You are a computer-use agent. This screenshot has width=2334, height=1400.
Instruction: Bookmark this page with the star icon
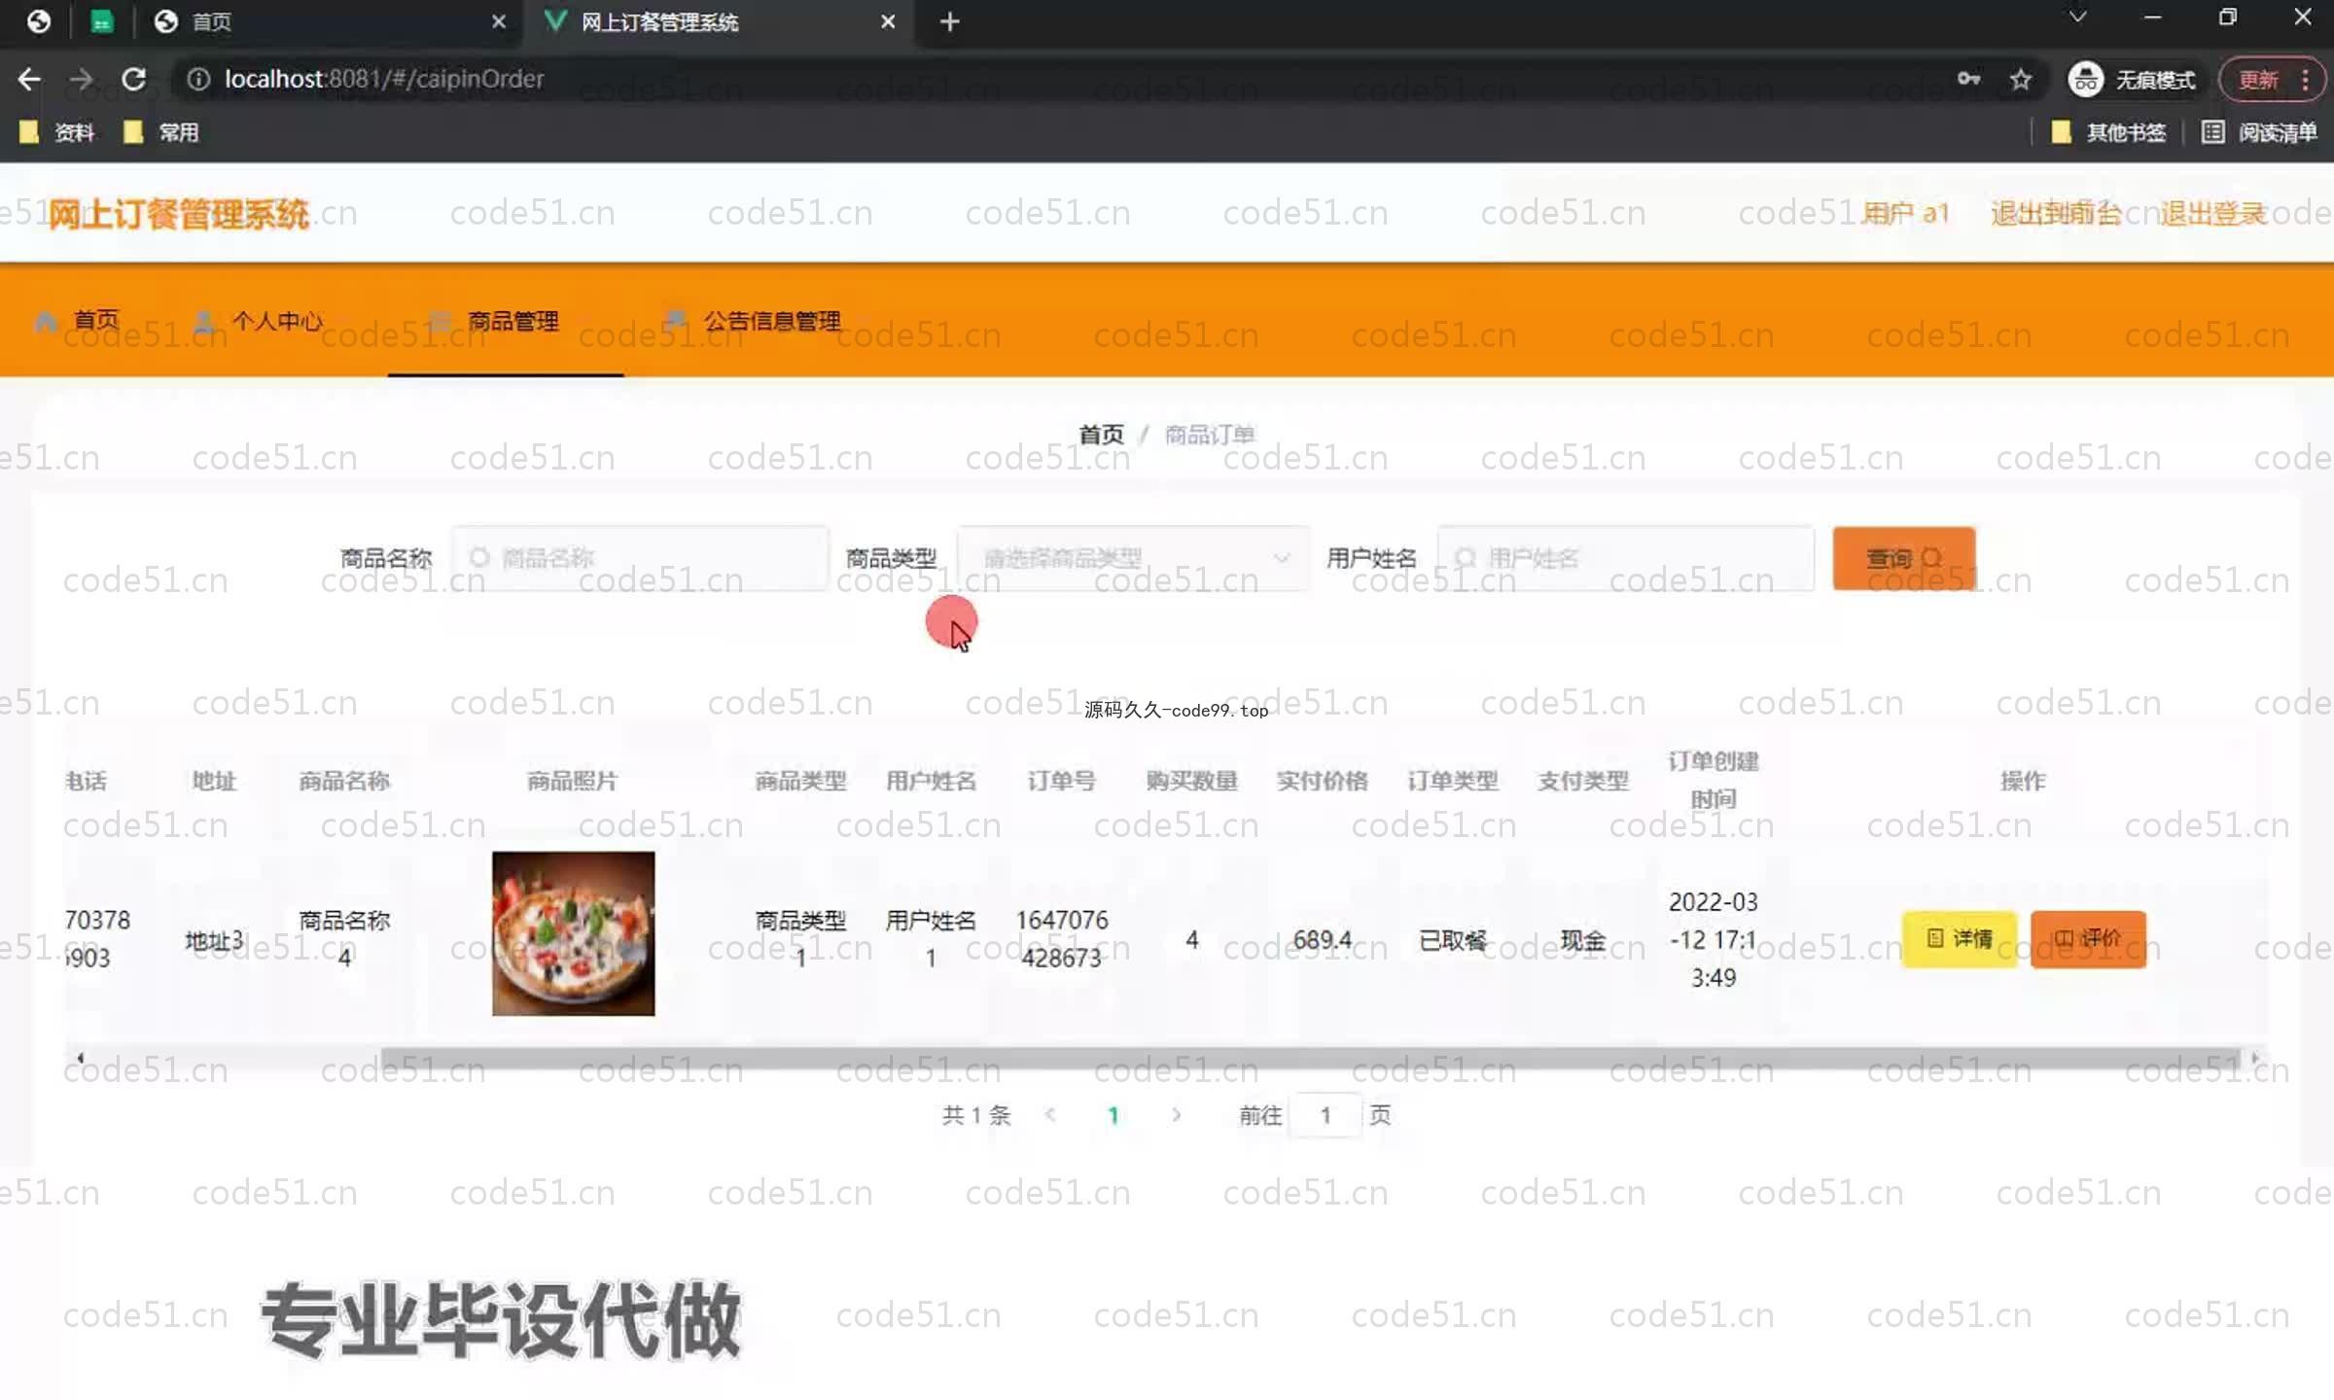tap(2021, 79)
